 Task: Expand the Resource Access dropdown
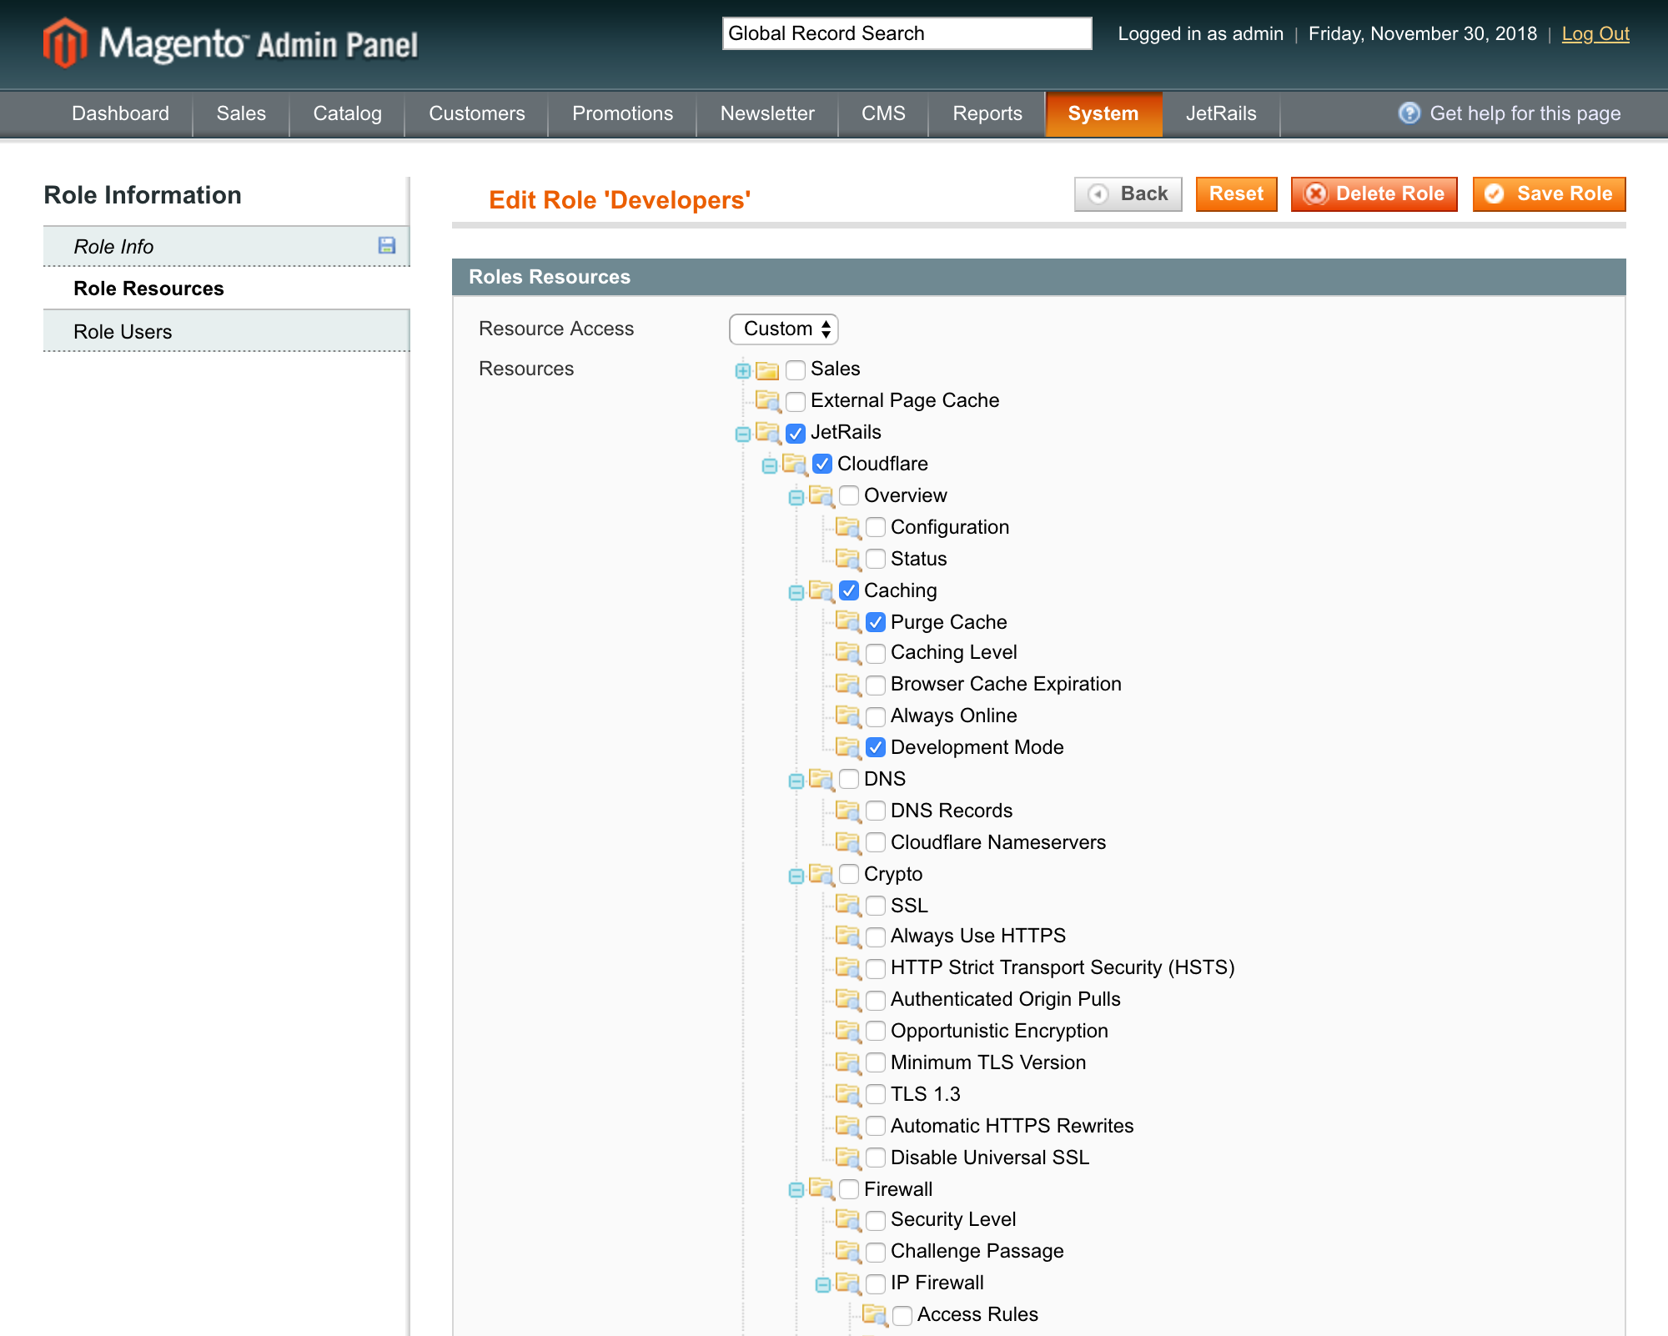tap(785, 329)
